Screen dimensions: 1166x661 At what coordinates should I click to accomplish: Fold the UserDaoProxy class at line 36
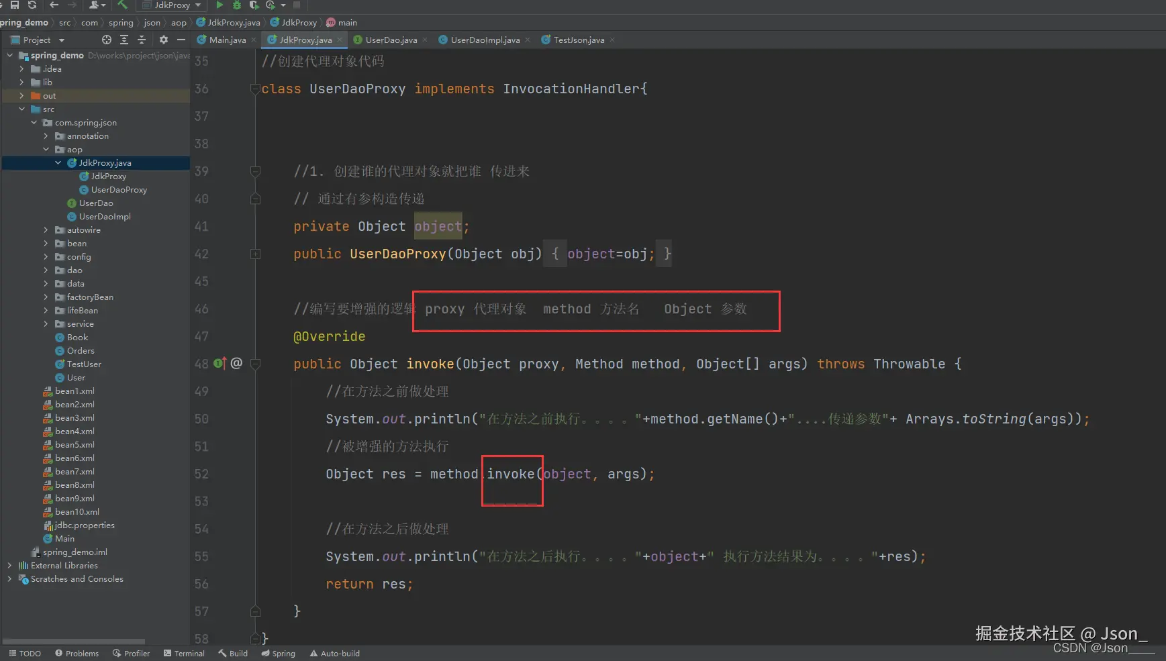click(x=255, y=89)
